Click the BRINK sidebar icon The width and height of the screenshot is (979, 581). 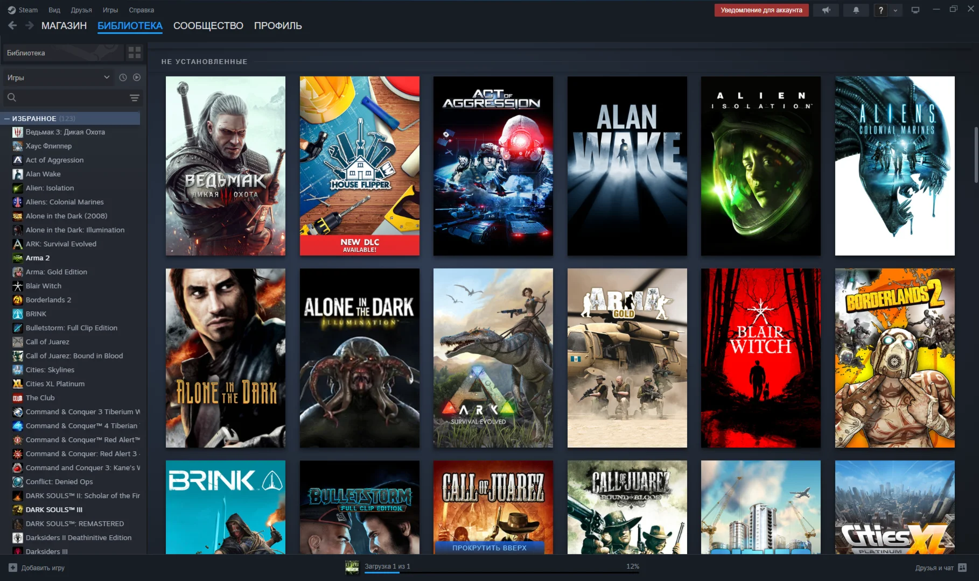(17, 314)
